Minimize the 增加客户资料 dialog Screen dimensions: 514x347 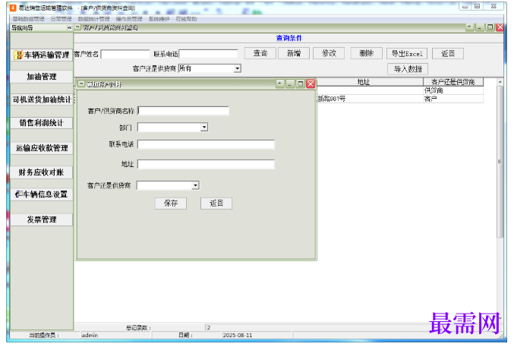290,84
